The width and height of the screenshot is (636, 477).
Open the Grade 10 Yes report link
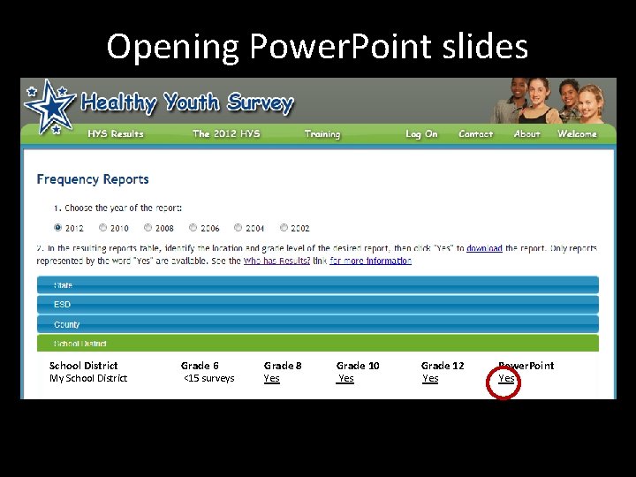click(x=345, y=378)
